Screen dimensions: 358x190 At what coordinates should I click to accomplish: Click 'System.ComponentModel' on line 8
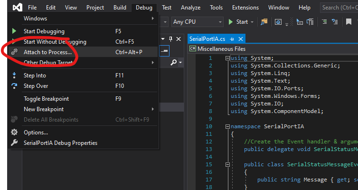pos(285,112)
